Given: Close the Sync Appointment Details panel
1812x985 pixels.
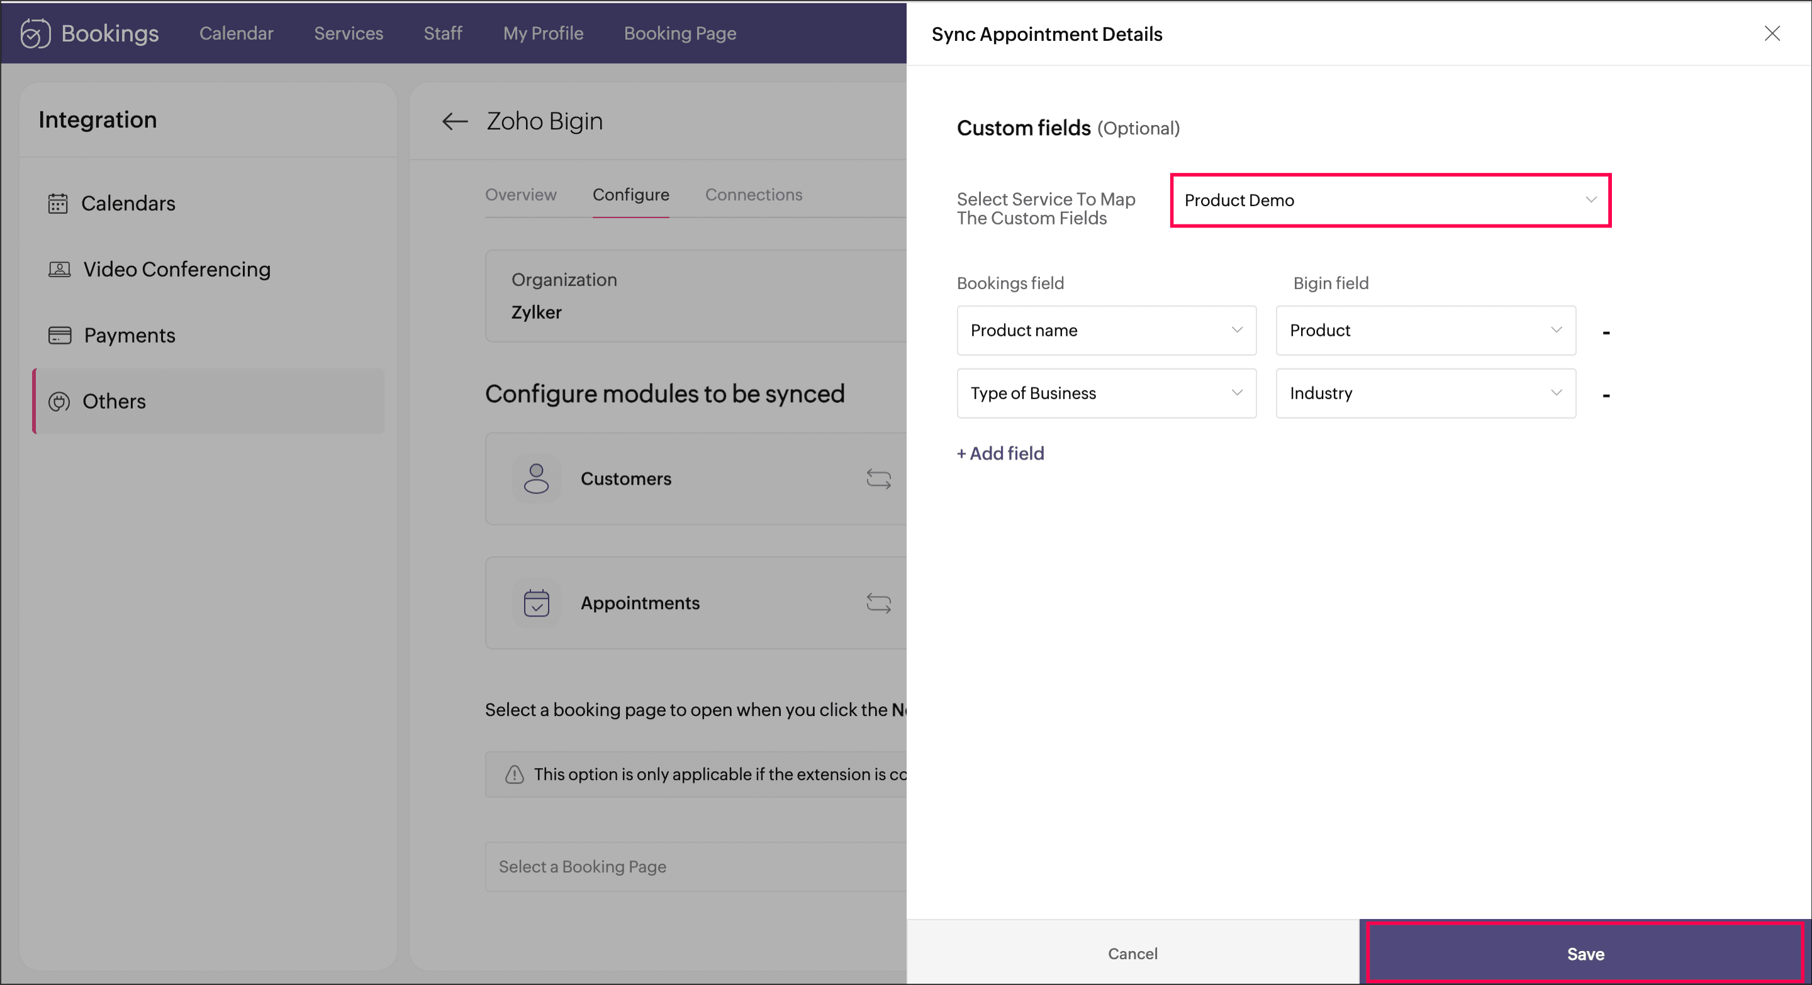Looking at the screenshot, I should click(1772, 34).
